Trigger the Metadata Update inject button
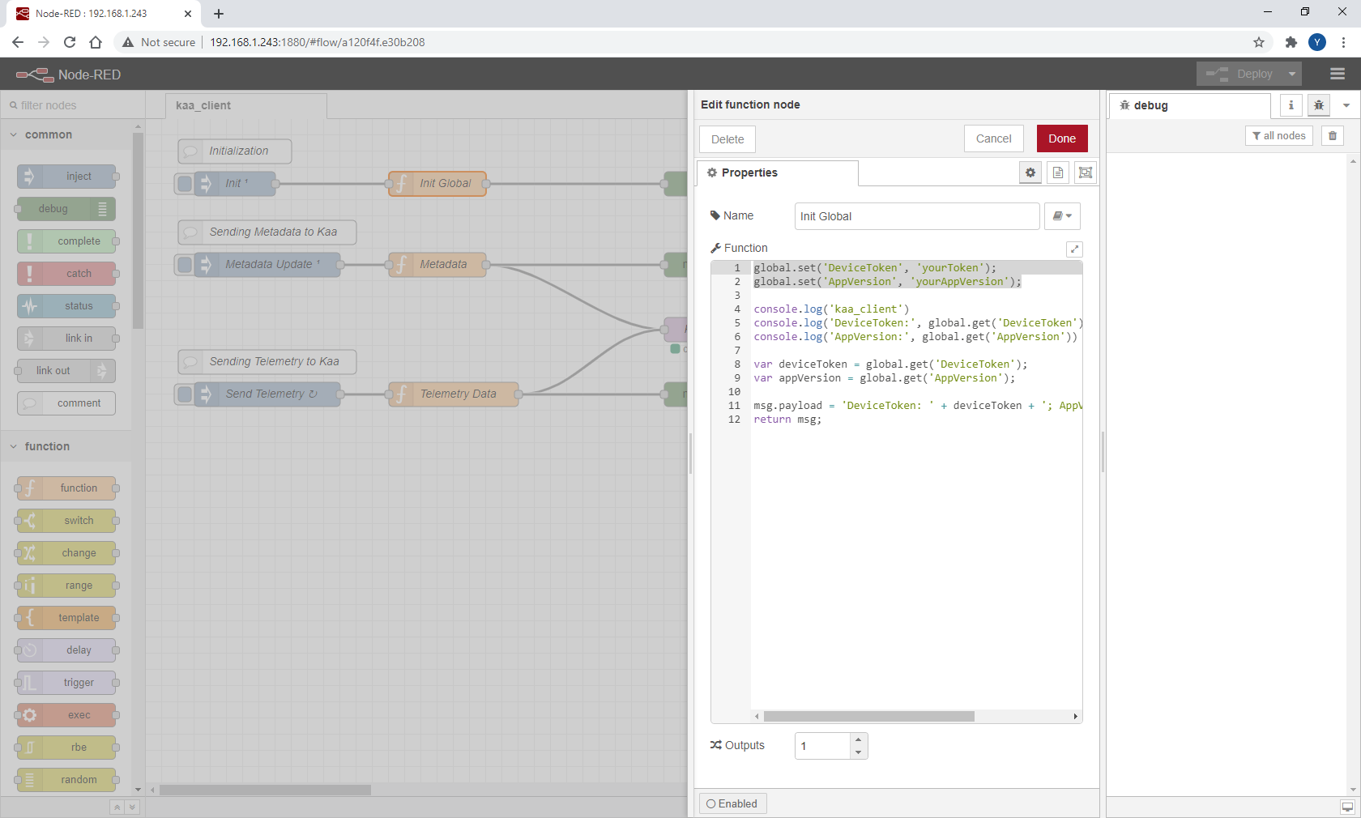The height and width of the screenshot is (818, 1361). (x=185, y=265)
